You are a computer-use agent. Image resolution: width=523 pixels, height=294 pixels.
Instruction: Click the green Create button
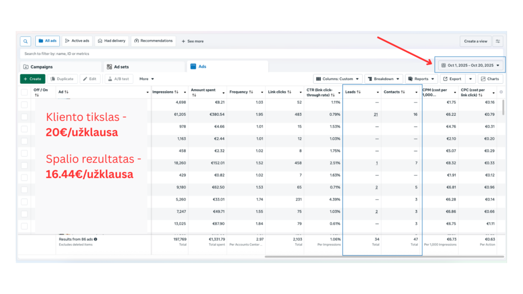click(x=32, y=79)
